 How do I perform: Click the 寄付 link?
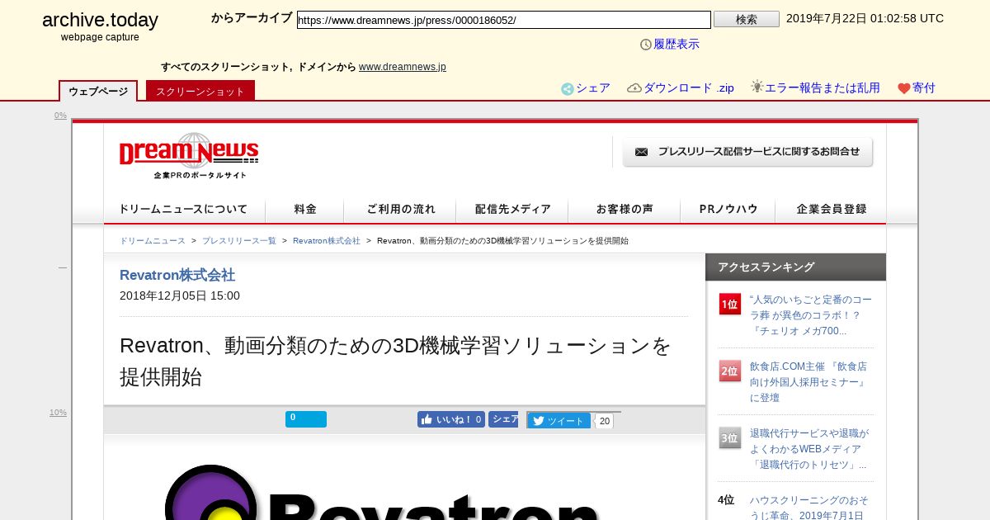coord(924,88)
